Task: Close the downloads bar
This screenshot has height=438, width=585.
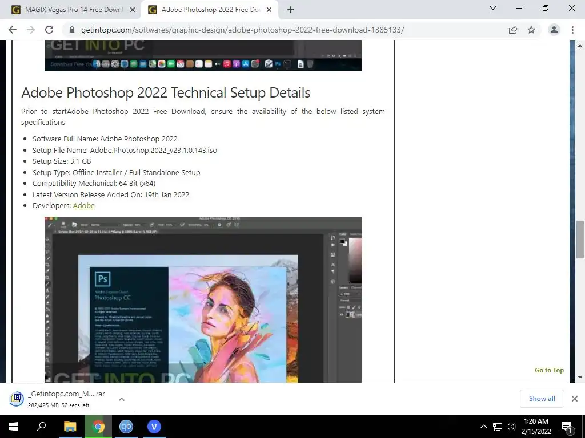Action: [x=575, y=399]
